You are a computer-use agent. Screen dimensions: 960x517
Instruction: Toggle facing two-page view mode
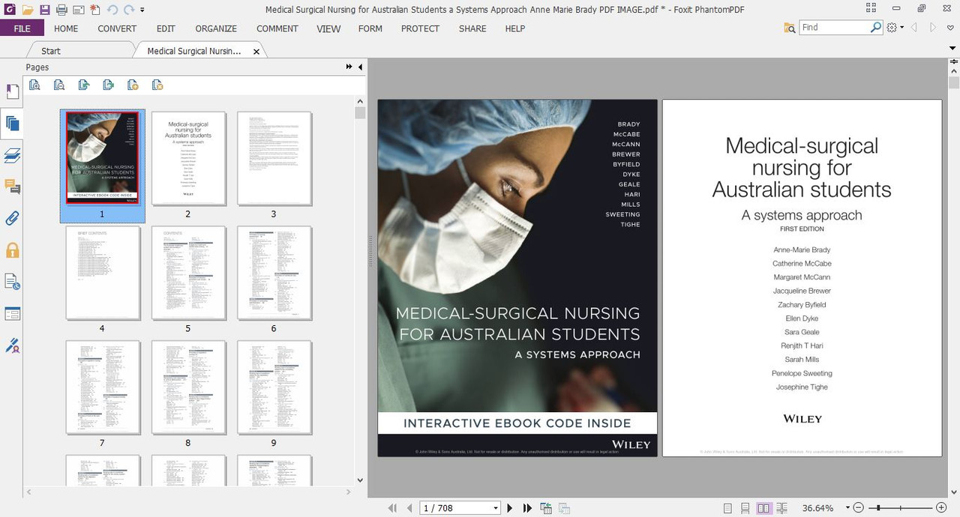pos(763,508)
